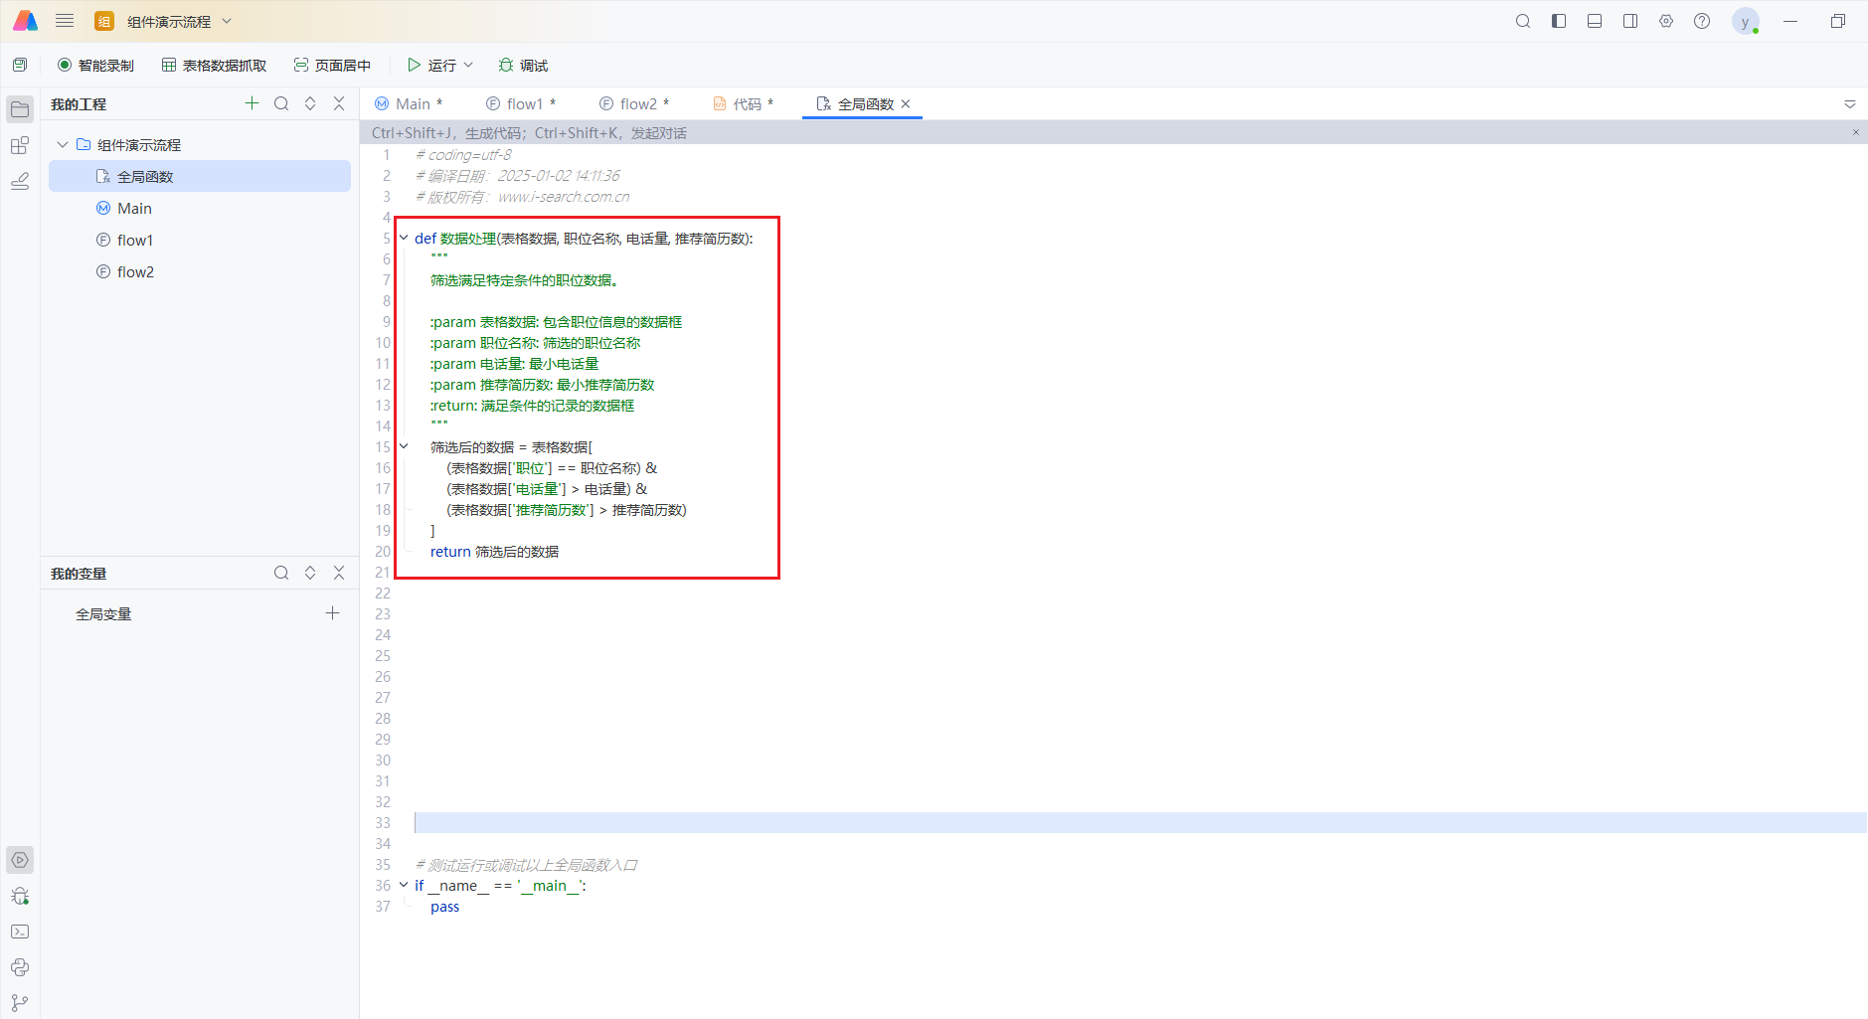Expand/collapse all in 我的工程 panel
This screenshot has height=1019, width=1868.
point(310,103)
